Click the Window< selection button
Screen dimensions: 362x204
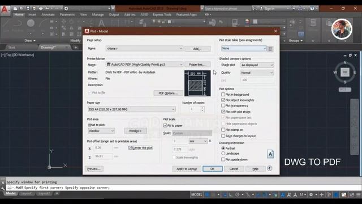tap(135, 131)
